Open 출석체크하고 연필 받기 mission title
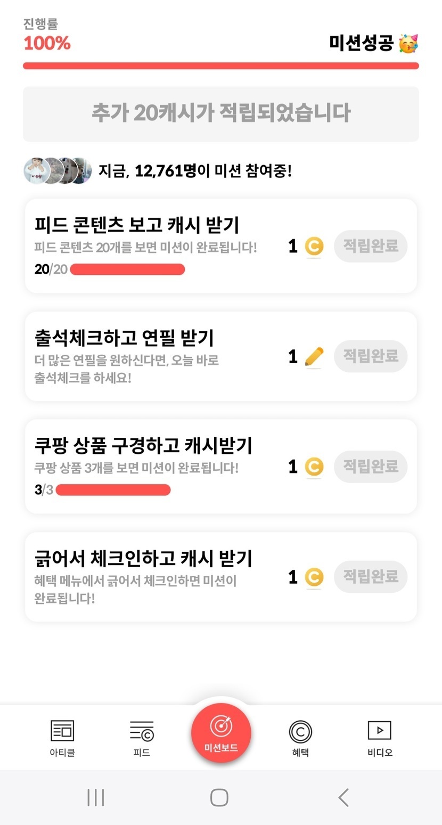This screenshot has width=442, height=825. coord(124,338)
